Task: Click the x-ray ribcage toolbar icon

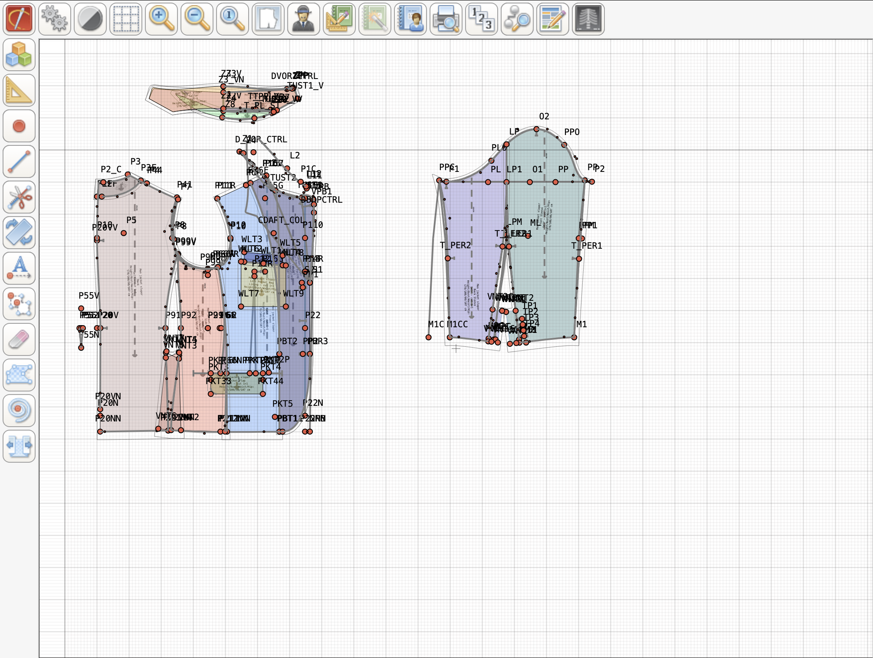Action: (x=588, y=19)
